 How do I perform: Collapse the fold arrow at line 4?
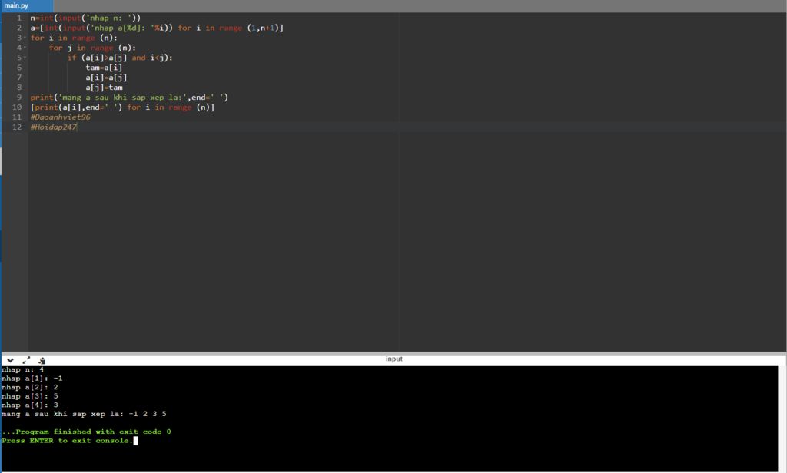25,48
